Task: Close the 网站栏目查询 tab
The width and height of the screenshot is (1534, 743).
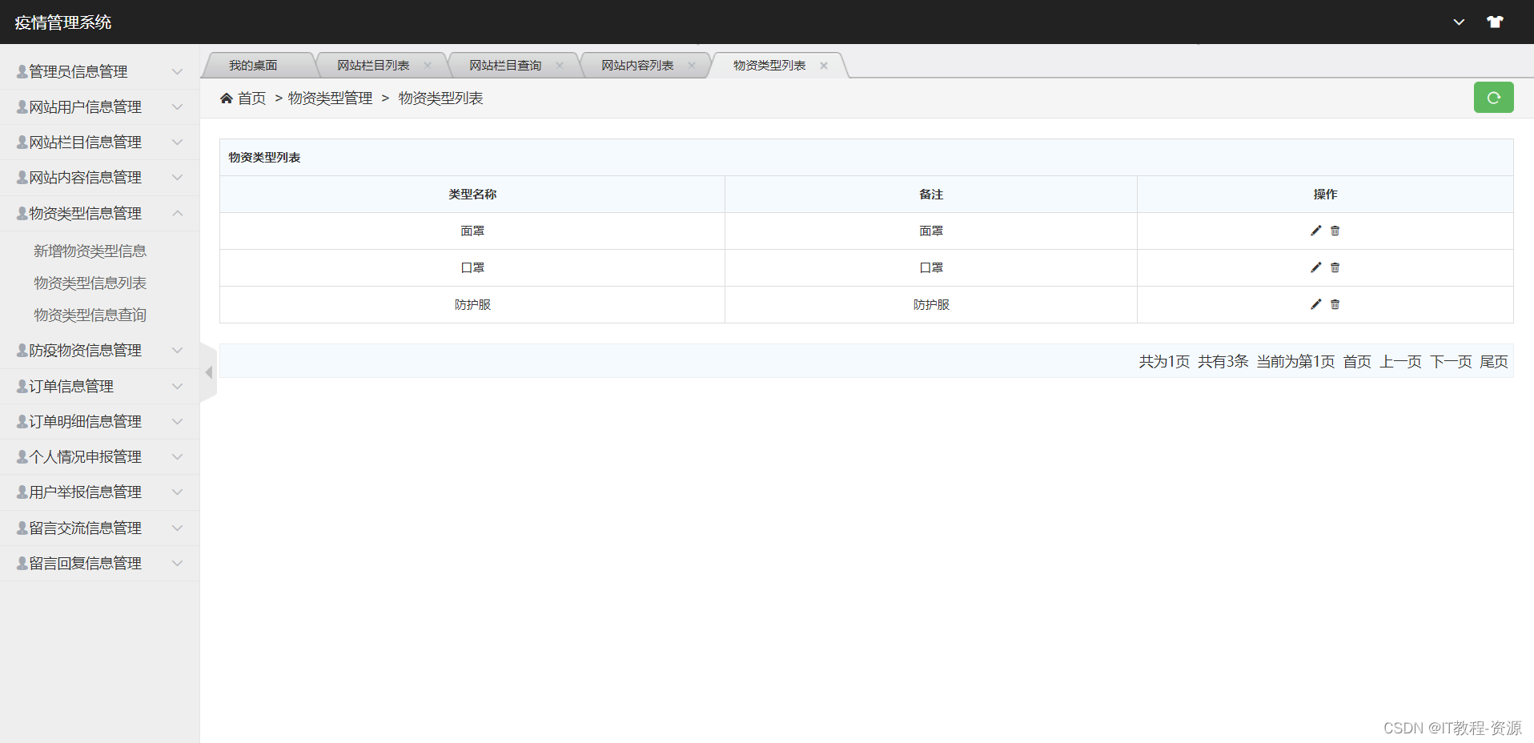Action: tap(560, 66)
